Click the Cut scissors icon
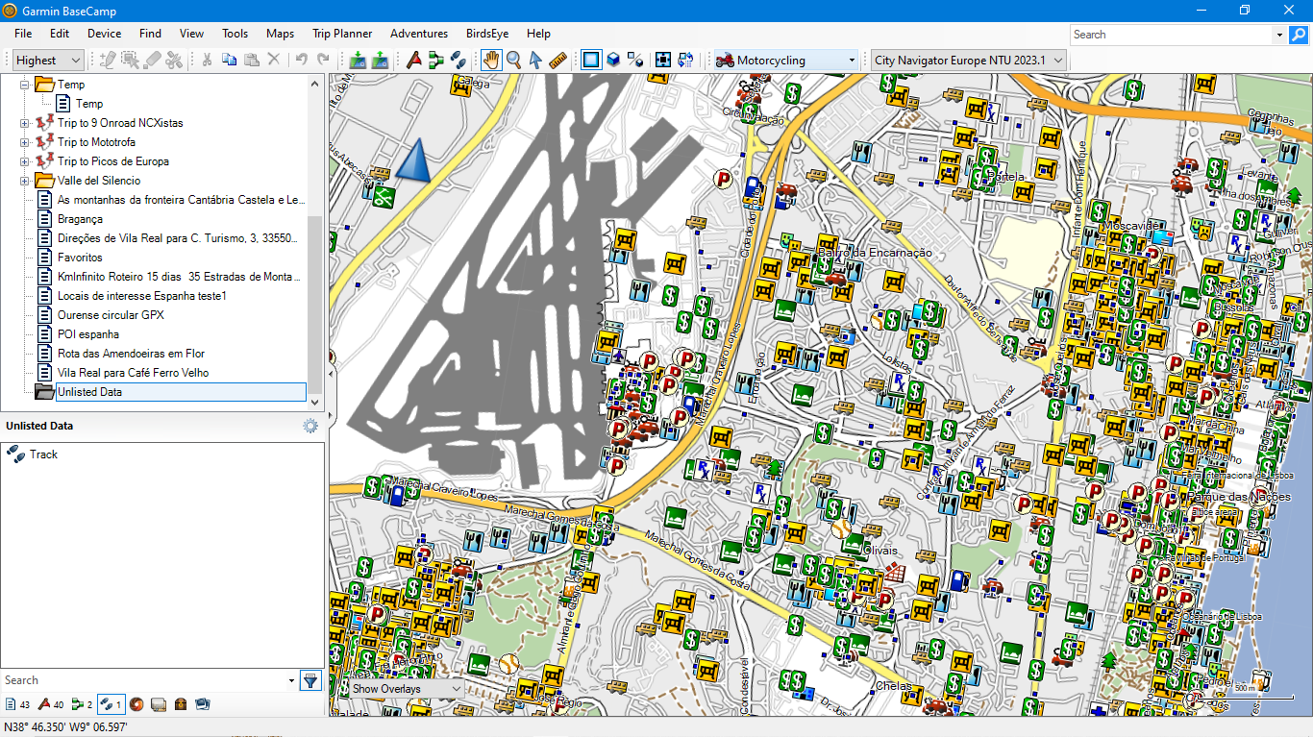Viewport: 1313px width, 737px height. pos(206,60)
